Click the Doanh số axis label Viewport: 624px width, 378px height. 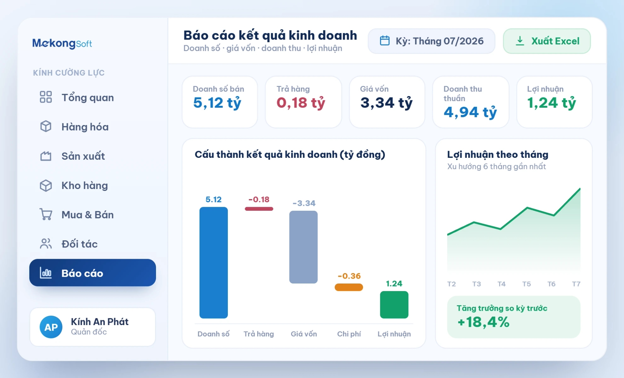(x=214, y=334)
